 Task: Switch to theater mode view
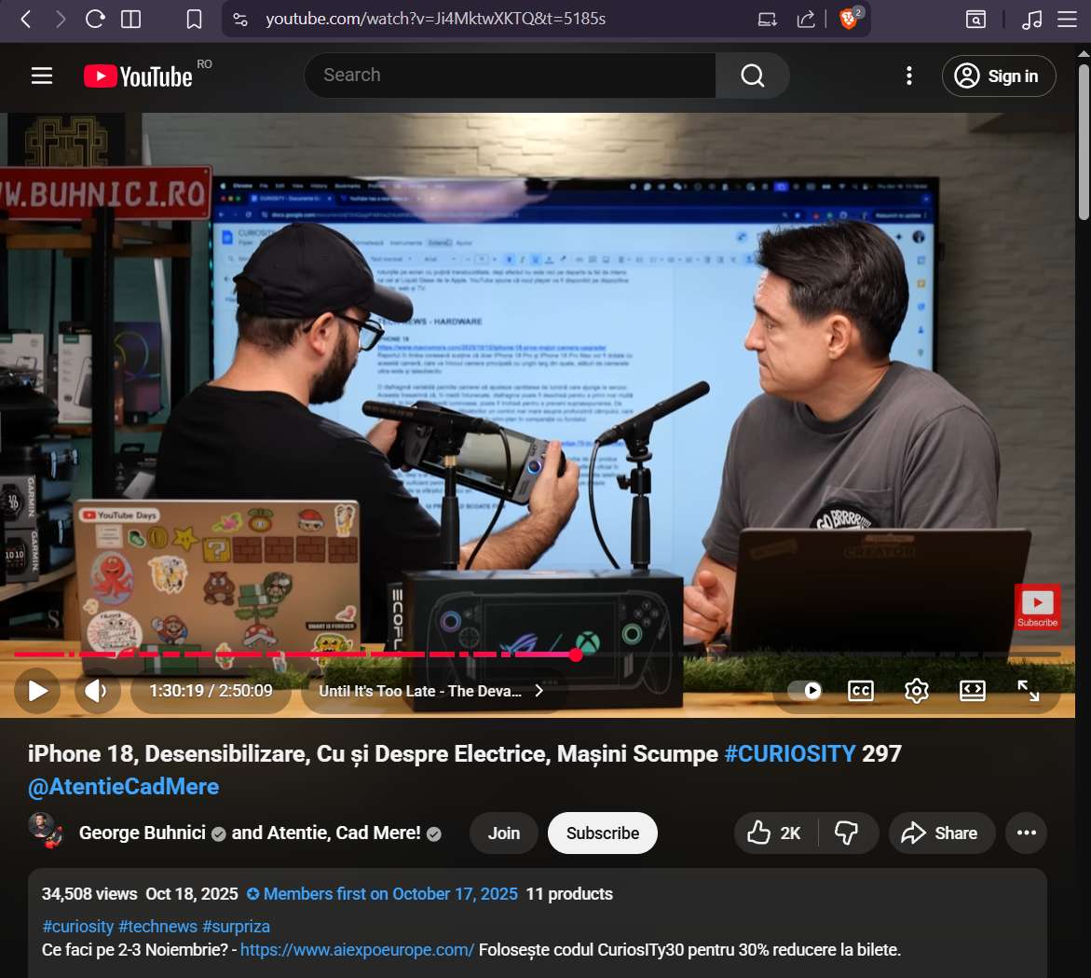972,691
